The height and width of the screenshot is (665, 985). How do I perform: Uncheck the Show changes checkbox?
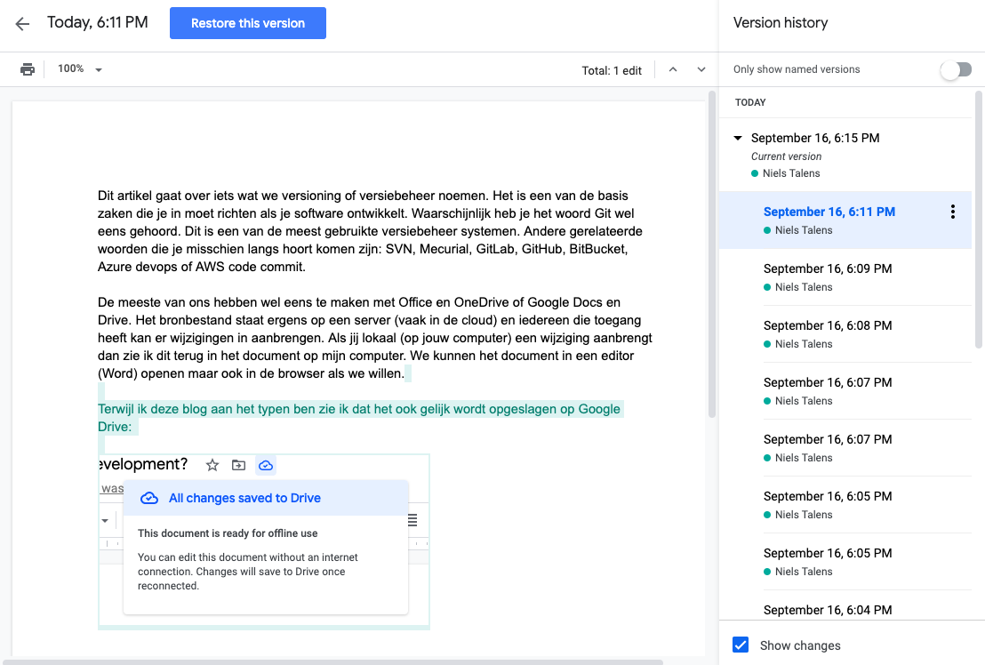[x=741, y=645]
